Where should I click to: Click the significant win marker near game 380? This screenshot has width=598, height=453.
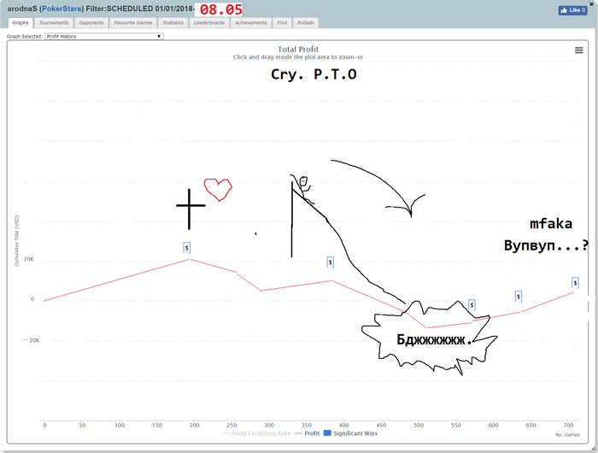click(331, 262)
